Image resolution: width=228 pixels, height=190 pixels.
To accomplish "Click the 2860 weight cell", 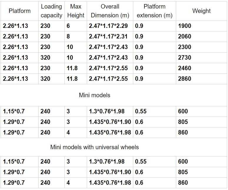I will point(202,79).
